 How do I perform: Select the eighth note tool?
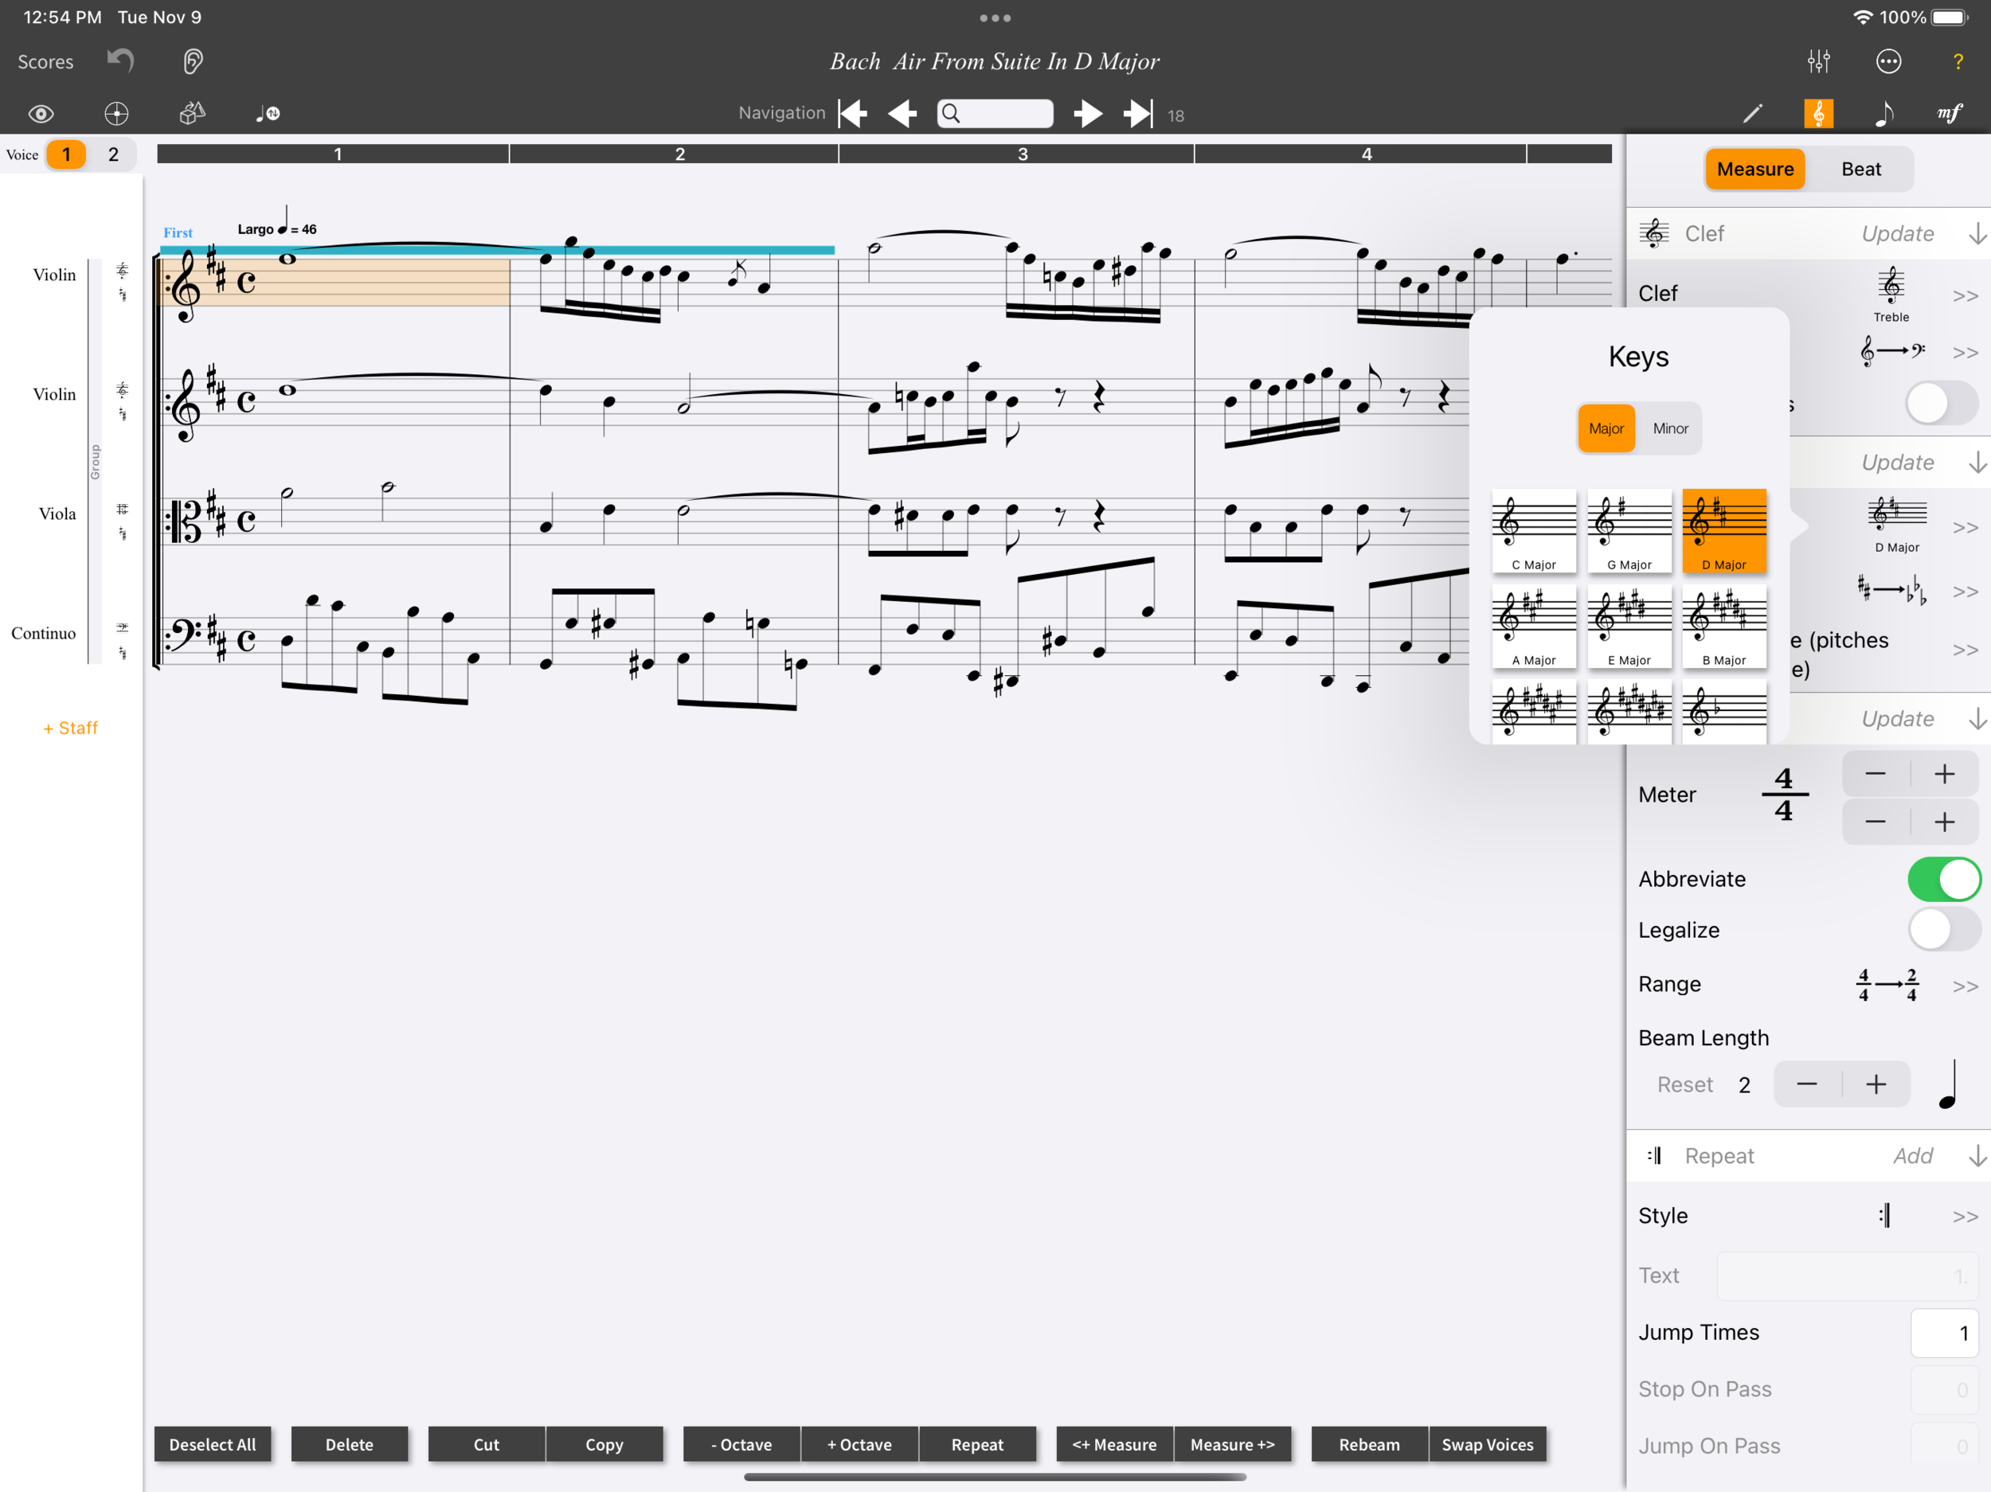click(1884, 113)
